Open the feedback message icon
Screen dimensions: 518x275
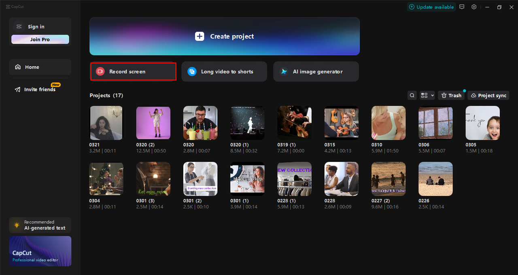462,7
